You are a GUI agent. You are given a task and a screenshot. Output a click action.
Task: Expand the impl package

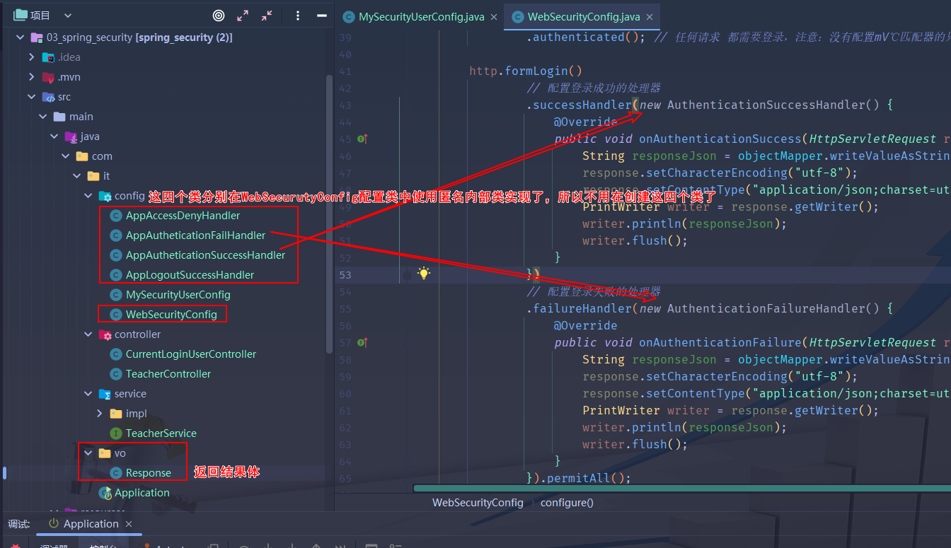coord(99,414)
